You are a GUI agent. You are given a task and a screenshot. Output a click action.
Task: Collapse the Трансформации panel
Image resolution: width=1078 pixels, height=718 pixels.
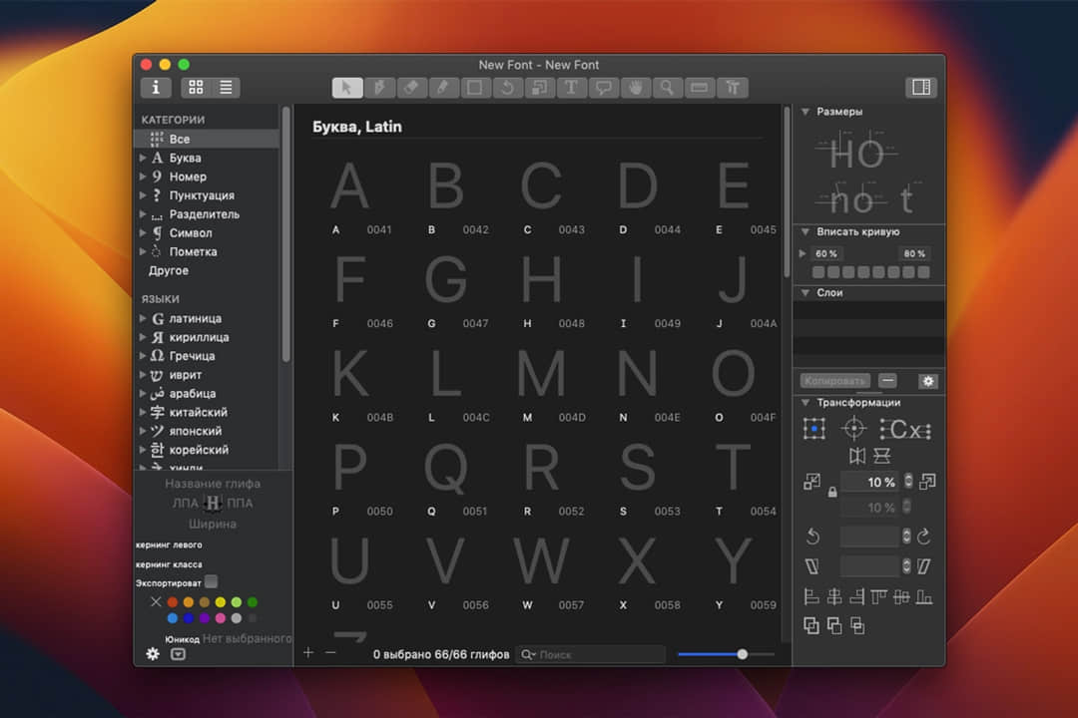[805, 403]
